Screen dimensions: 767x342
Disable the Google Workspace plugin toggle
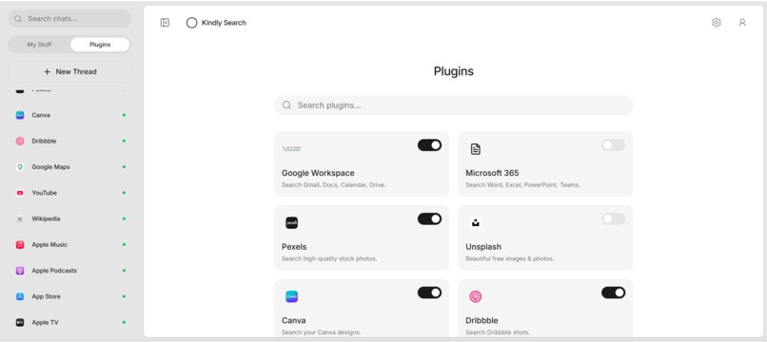click(429, 145)
